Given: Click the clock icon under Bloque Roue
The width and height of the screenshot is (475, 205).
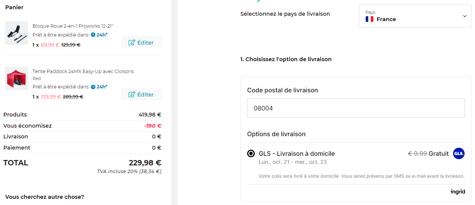Looking at the screenshot, I should [93, 35].
